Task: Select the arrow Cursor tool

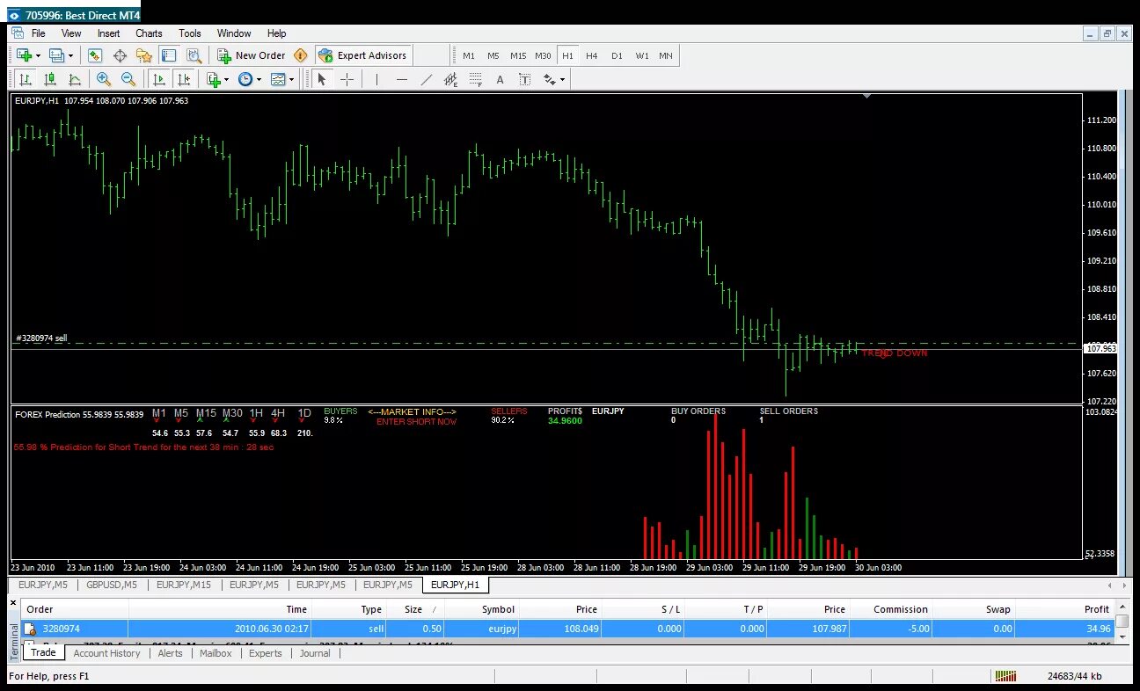Action: 322,79
